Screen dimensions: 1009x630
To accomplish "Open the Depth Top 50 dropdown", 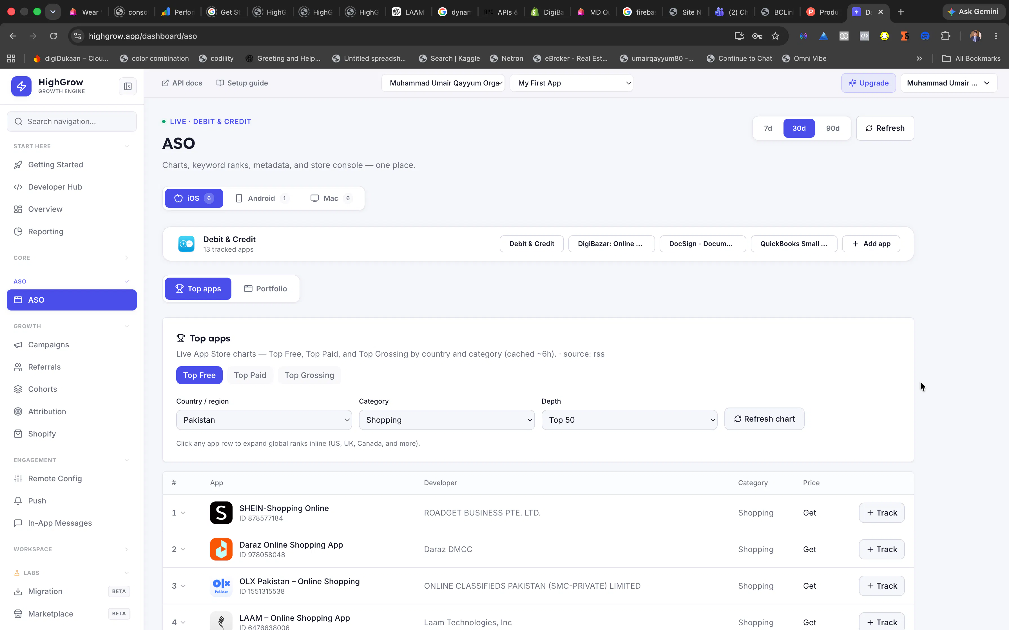I will (x=629, y=420).
